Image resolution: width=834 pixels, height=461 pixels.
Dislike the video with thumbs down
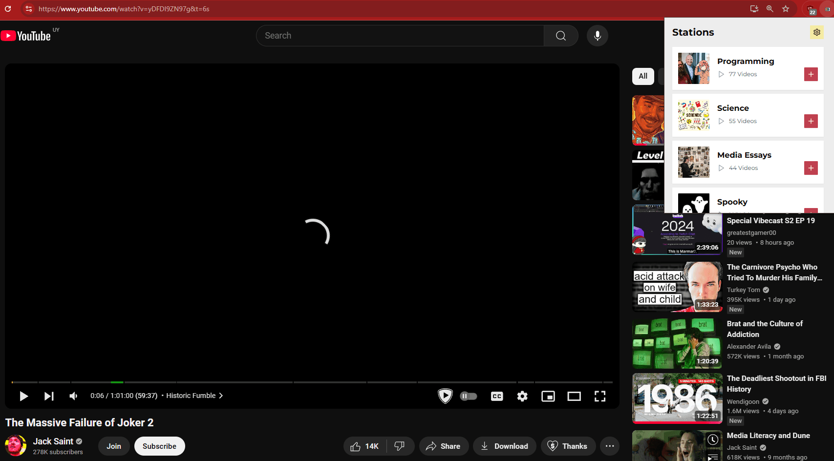(400, 446)
